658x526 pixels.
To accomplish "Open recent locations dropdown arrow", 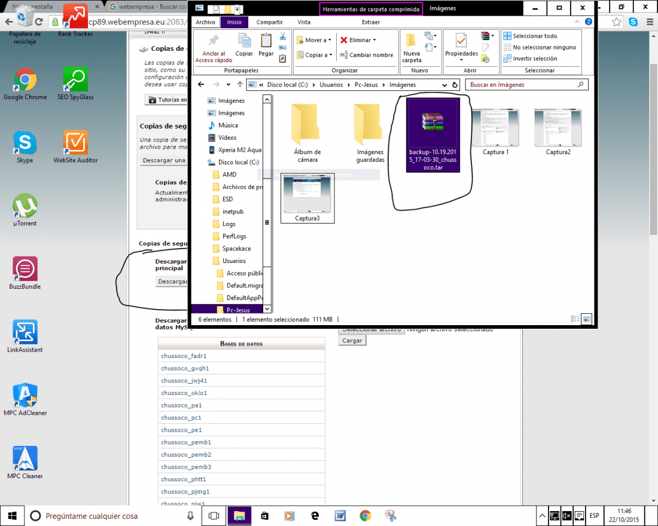I will point(229,85).
